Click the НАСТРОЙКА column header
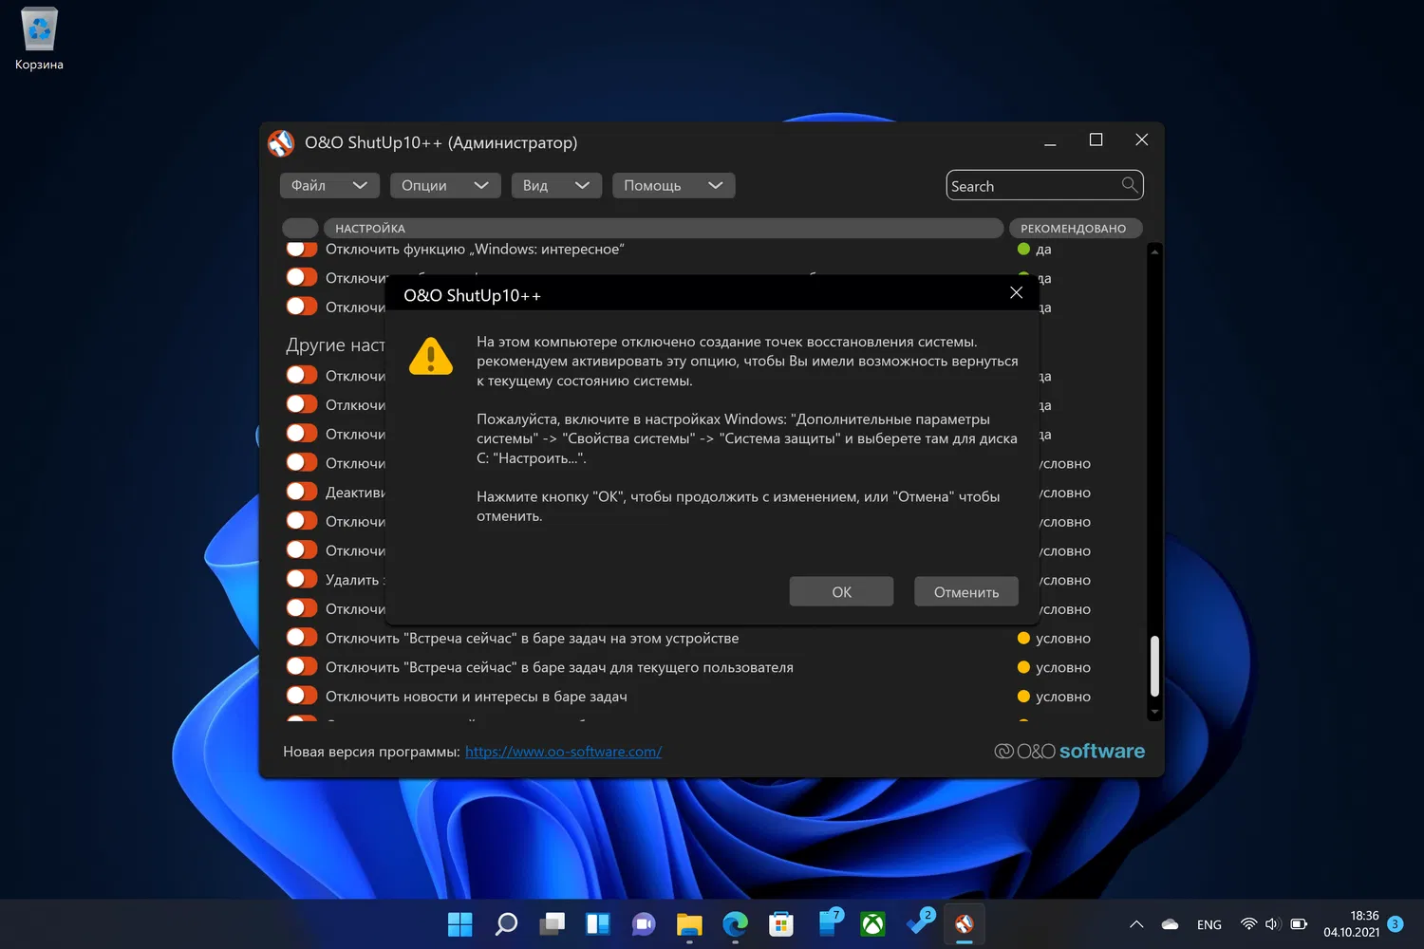Screen dimensions: 1424x949 tap(664, 228)
